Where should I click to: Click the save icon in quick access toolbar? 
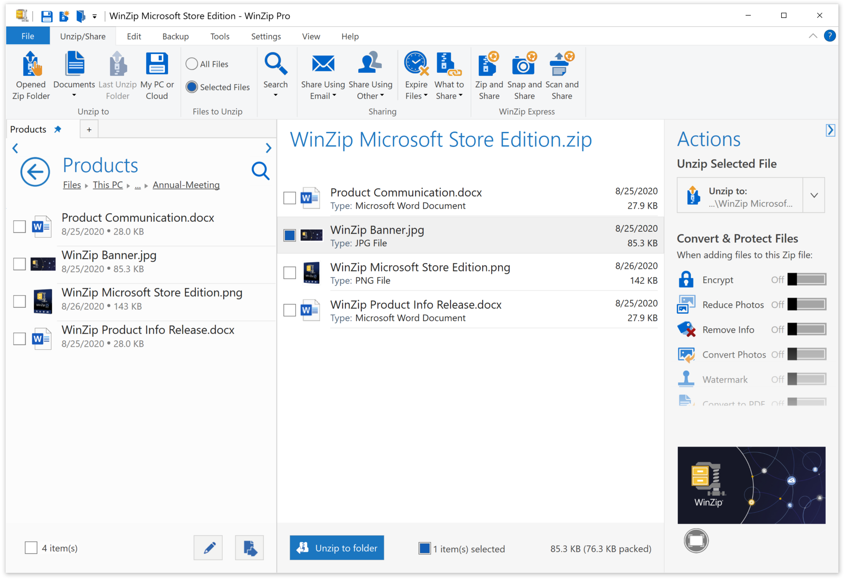click(47, 16)
